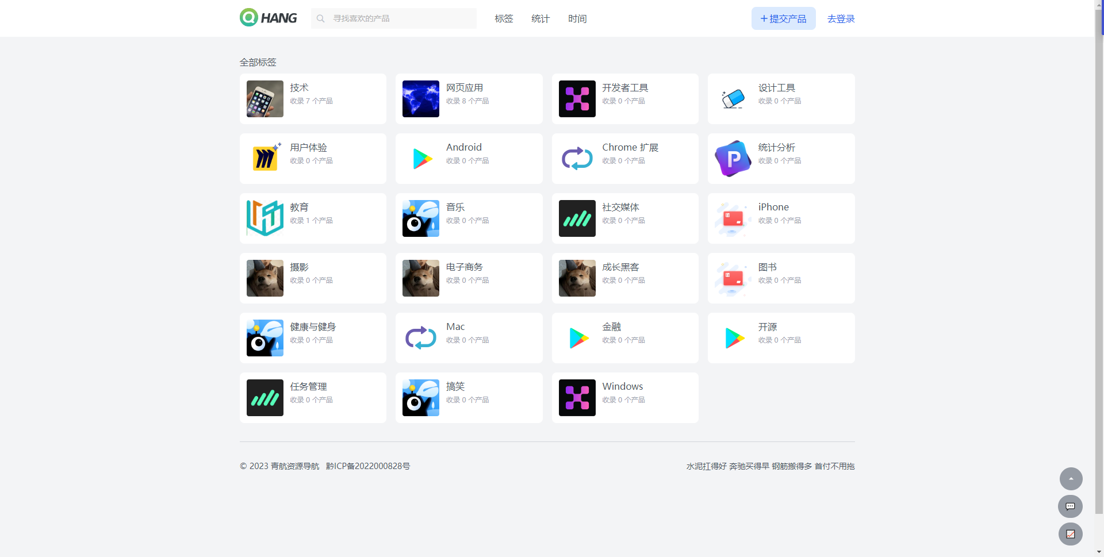Click the search magnifier icon
The height and width of the screenshot is (557, 1104).
point(321,18)
